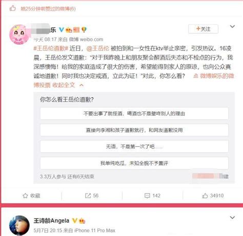243x236 pixels.
Task: Click the blue verified V badge
Action: coord(61,30)
